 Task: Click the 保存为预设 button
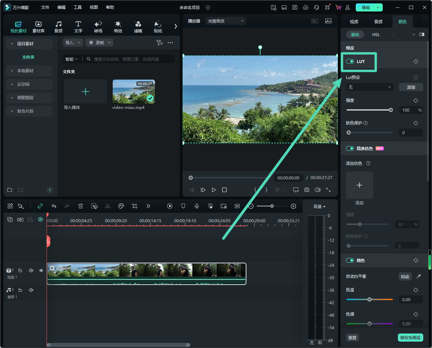(x=410, y=338)
